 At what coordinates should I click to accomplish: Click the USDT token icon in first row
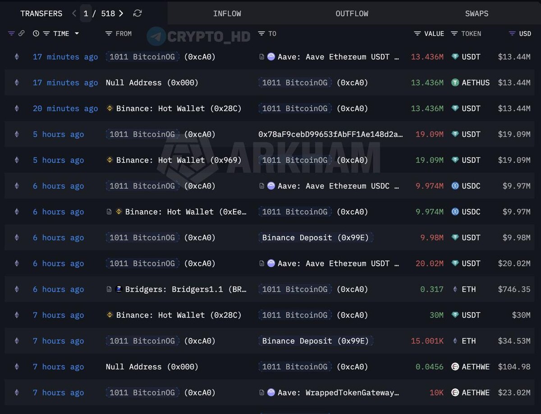[x=455, y=57]
